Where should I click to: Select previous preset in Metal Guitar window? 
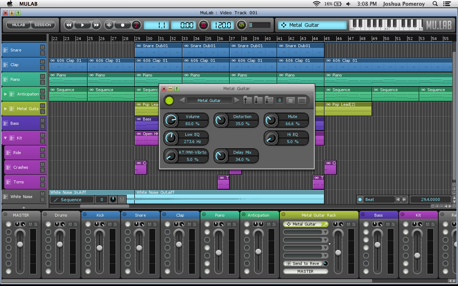182,100
